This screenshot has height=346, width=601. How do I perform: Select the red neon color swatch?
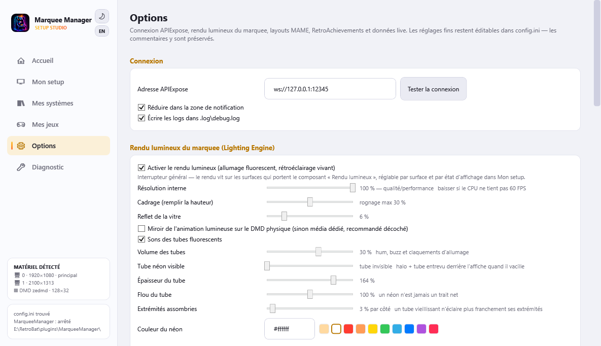pyautogui.click(x=348, y=329)
